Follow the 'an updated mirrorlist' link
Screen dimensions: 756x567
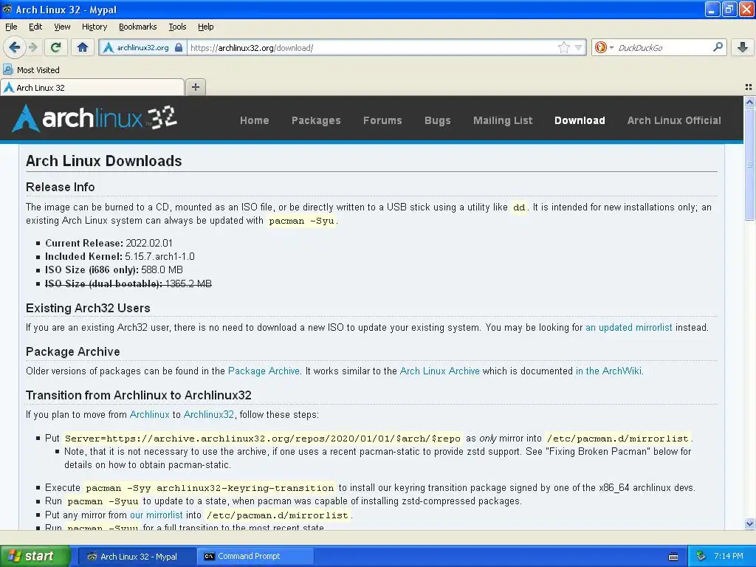pos(629,327)
